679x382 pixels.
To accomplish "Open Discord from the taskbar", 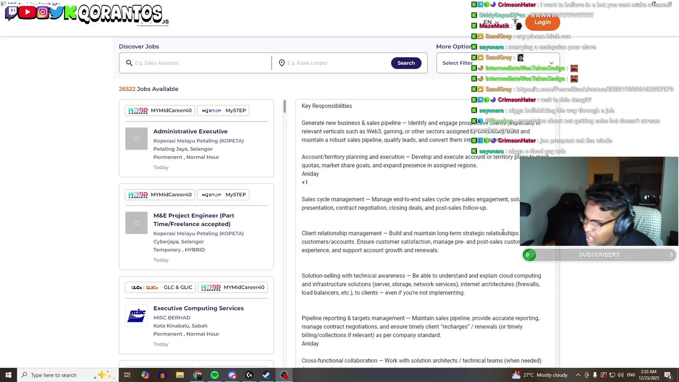I will [x=232, y=375].
